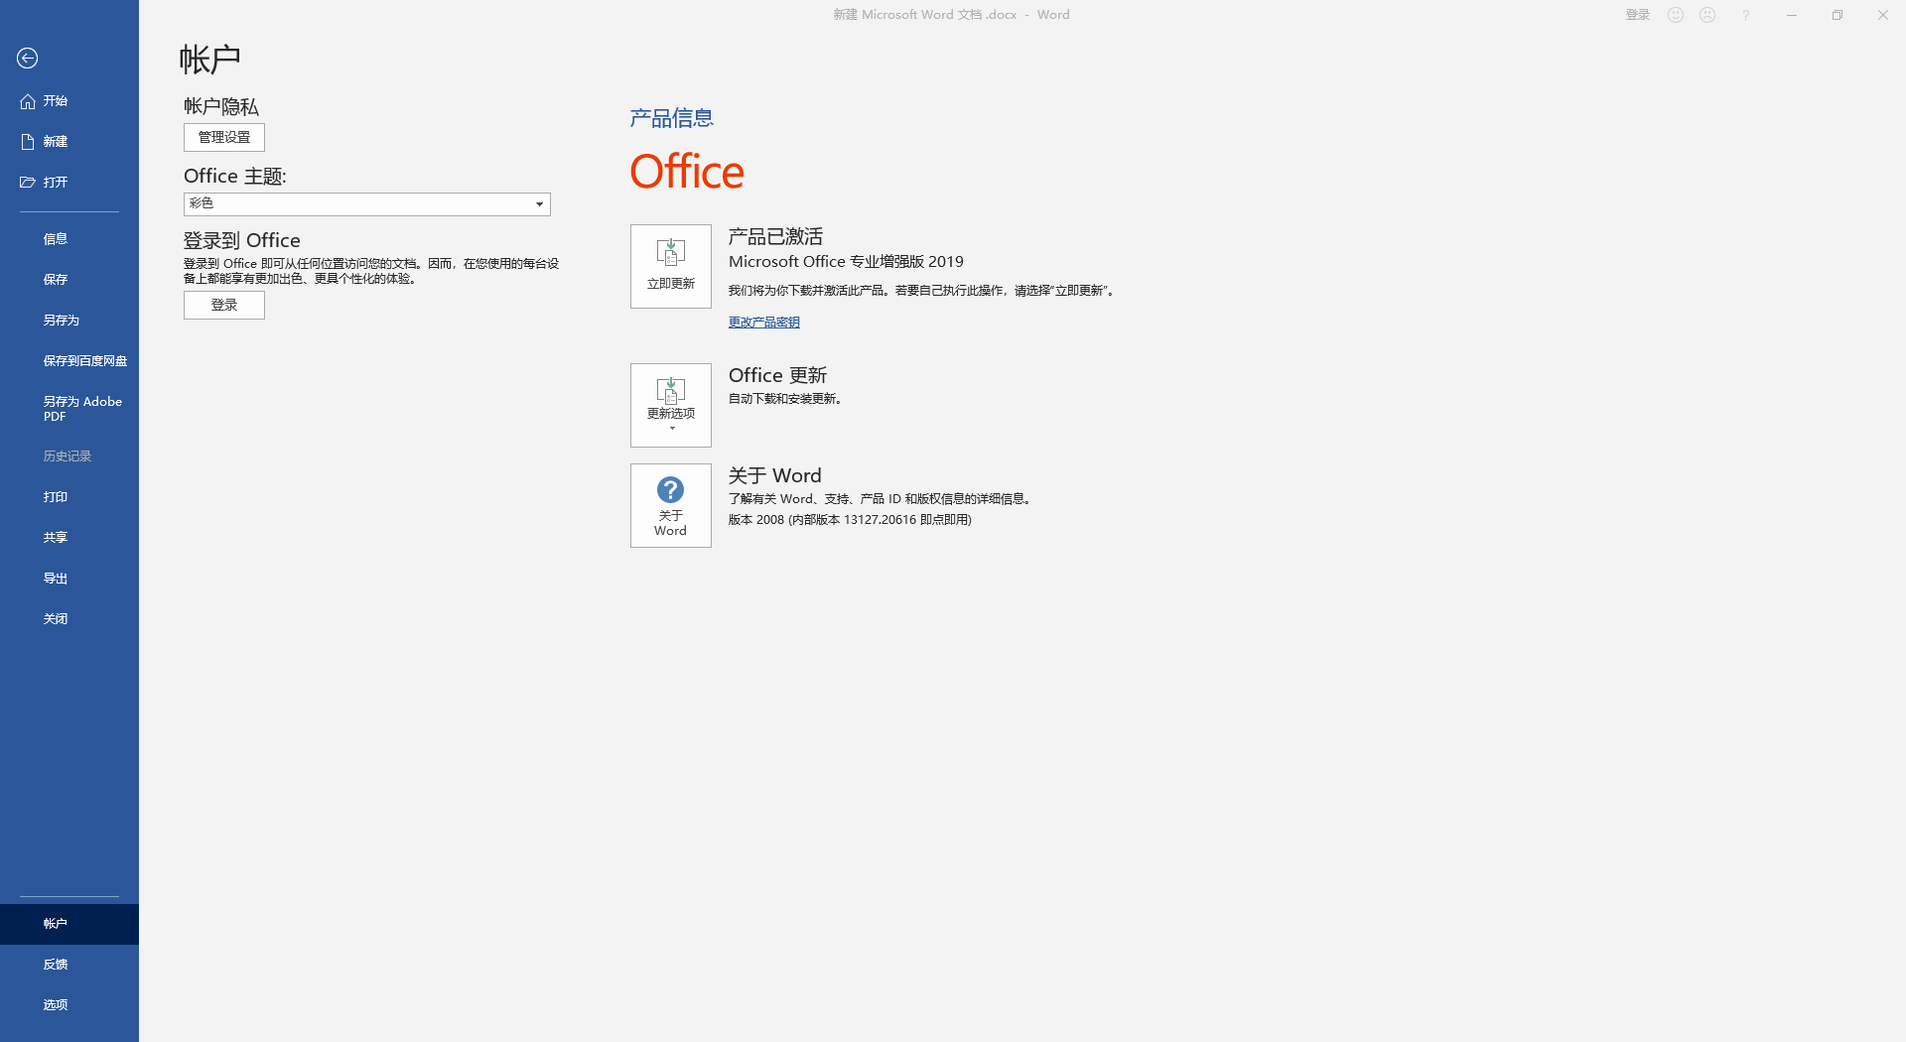Click the Office 更新 heading
The image size is (1906, 1042).
click(777, 375)
